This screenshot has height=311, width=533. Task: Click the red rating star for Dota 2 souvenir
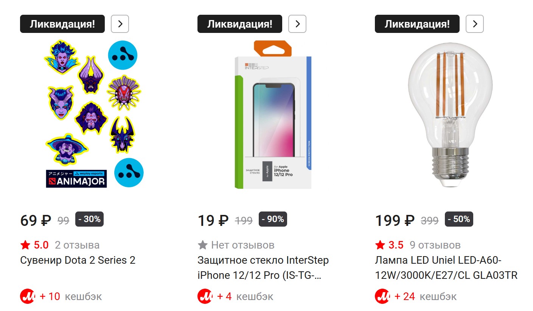(x=25, y=245)
